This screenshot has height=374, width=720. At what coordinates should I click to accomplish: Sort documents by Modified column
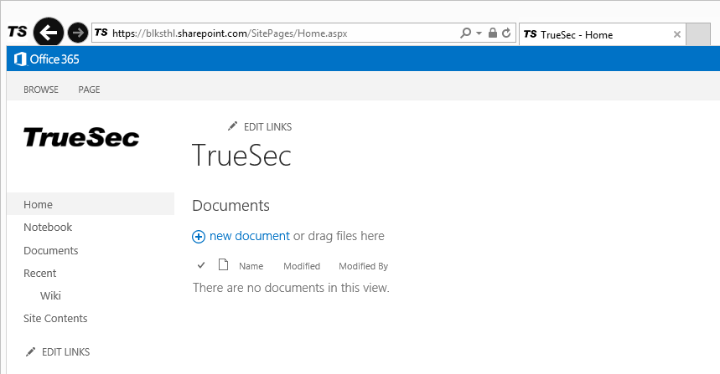tap(302, 266)
